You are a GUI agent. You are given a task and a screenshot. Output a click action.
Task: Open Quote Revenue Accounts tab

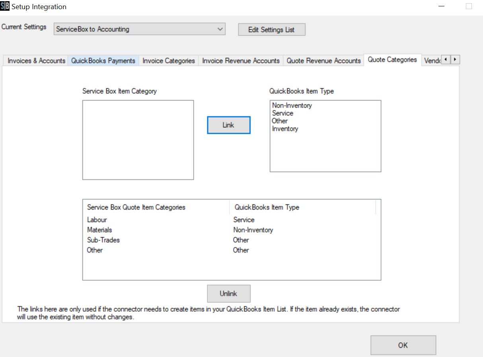tap(323, 61)
